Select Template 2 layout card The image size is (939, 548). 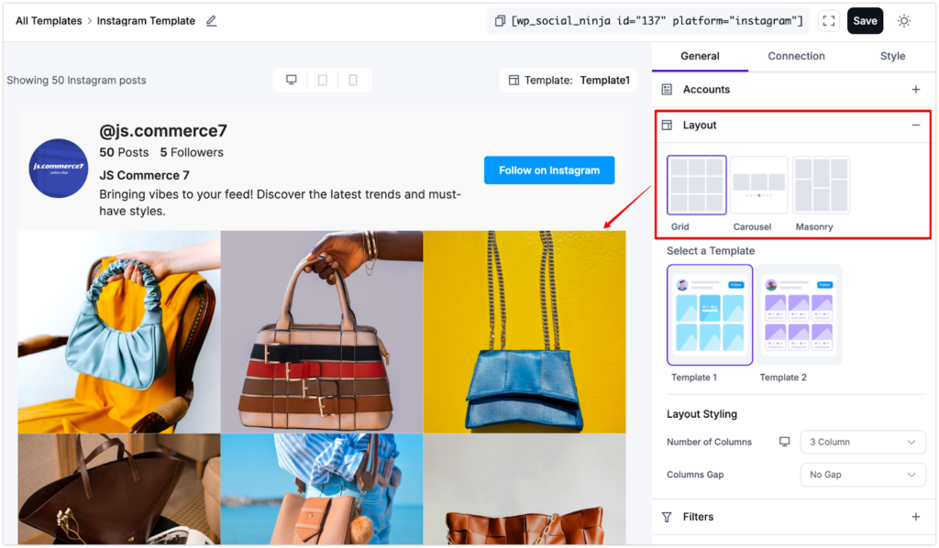(798, 314)
